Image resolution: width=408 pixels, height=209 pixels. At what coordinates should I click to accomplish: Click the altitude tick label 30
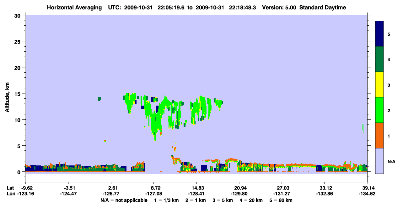[18, 15]
